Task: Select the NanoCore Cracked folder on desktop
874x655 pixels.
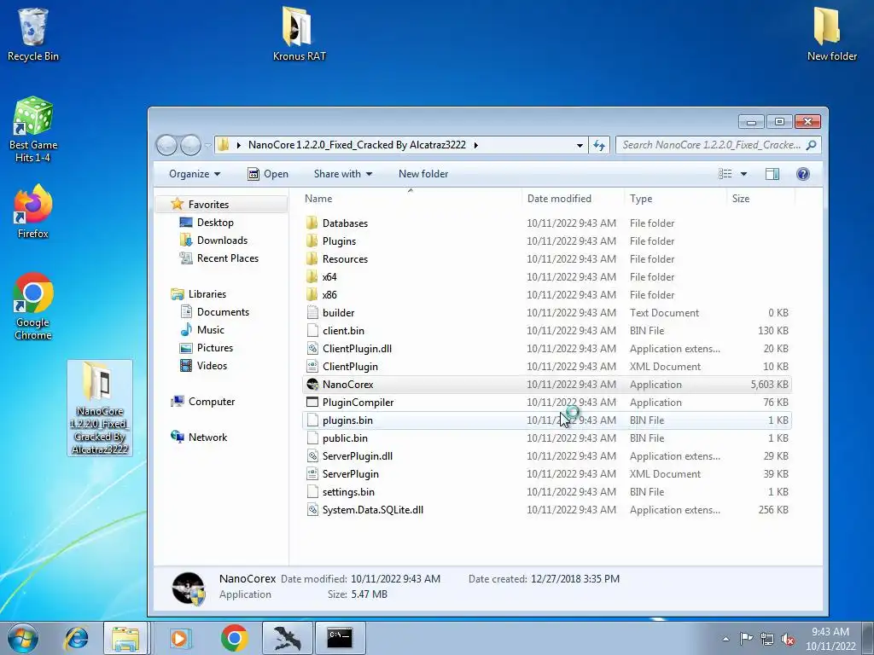Action: click(x=100, y=409)
